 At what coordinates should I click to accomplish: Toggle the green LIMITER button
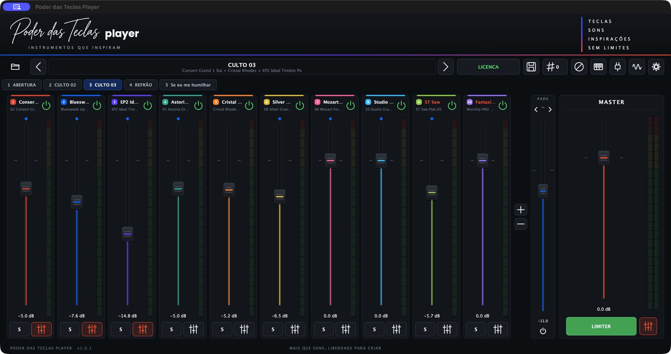click(601, 326)
